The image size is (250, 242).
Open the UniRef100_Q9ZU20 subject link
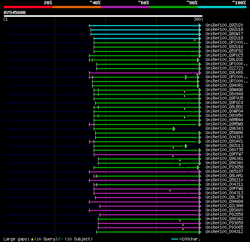224,25
